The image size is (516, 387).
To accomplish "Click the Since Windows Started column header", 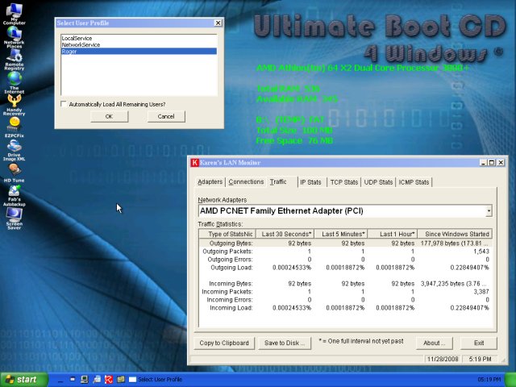I will point(455,234).
